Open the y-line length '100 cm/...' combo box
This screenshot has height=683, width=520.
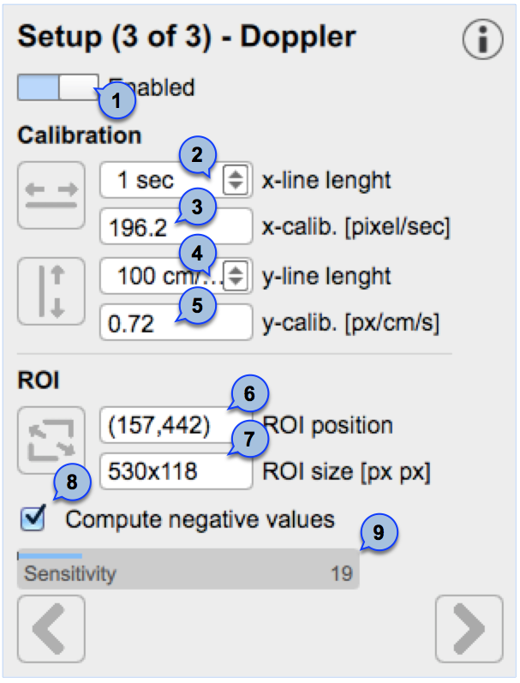click(x=176, y=275)
